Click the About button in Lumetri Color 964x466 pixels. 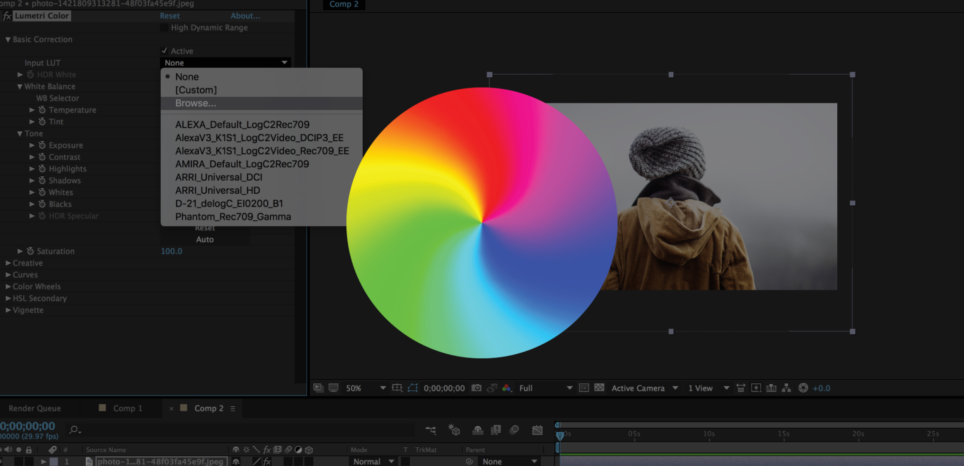246,16
